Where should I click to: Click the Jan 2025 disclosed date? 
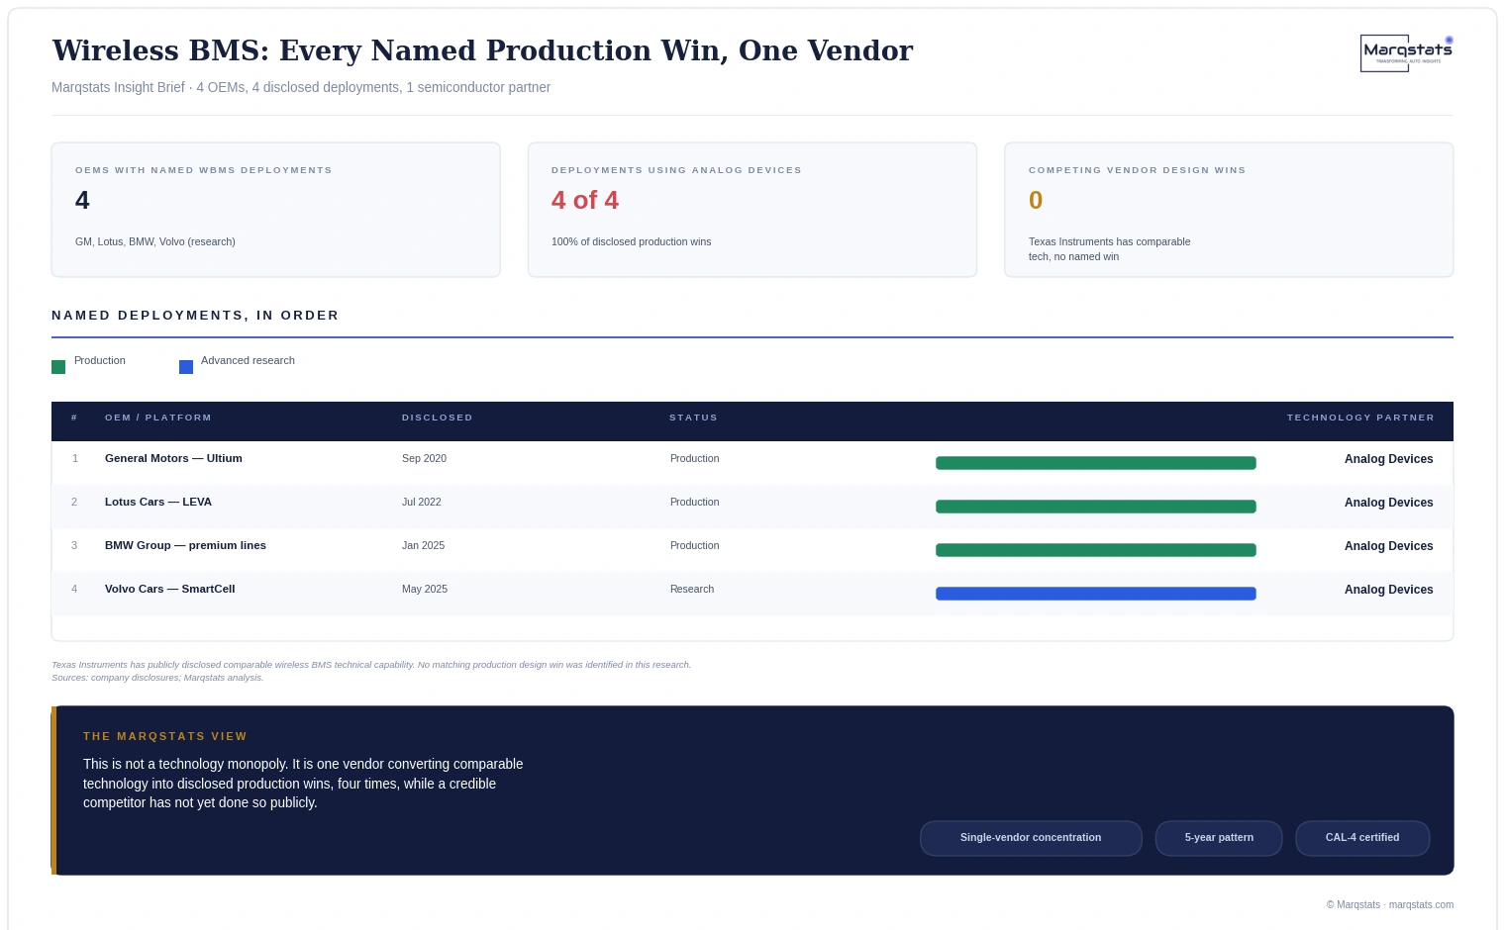point(423,545)
